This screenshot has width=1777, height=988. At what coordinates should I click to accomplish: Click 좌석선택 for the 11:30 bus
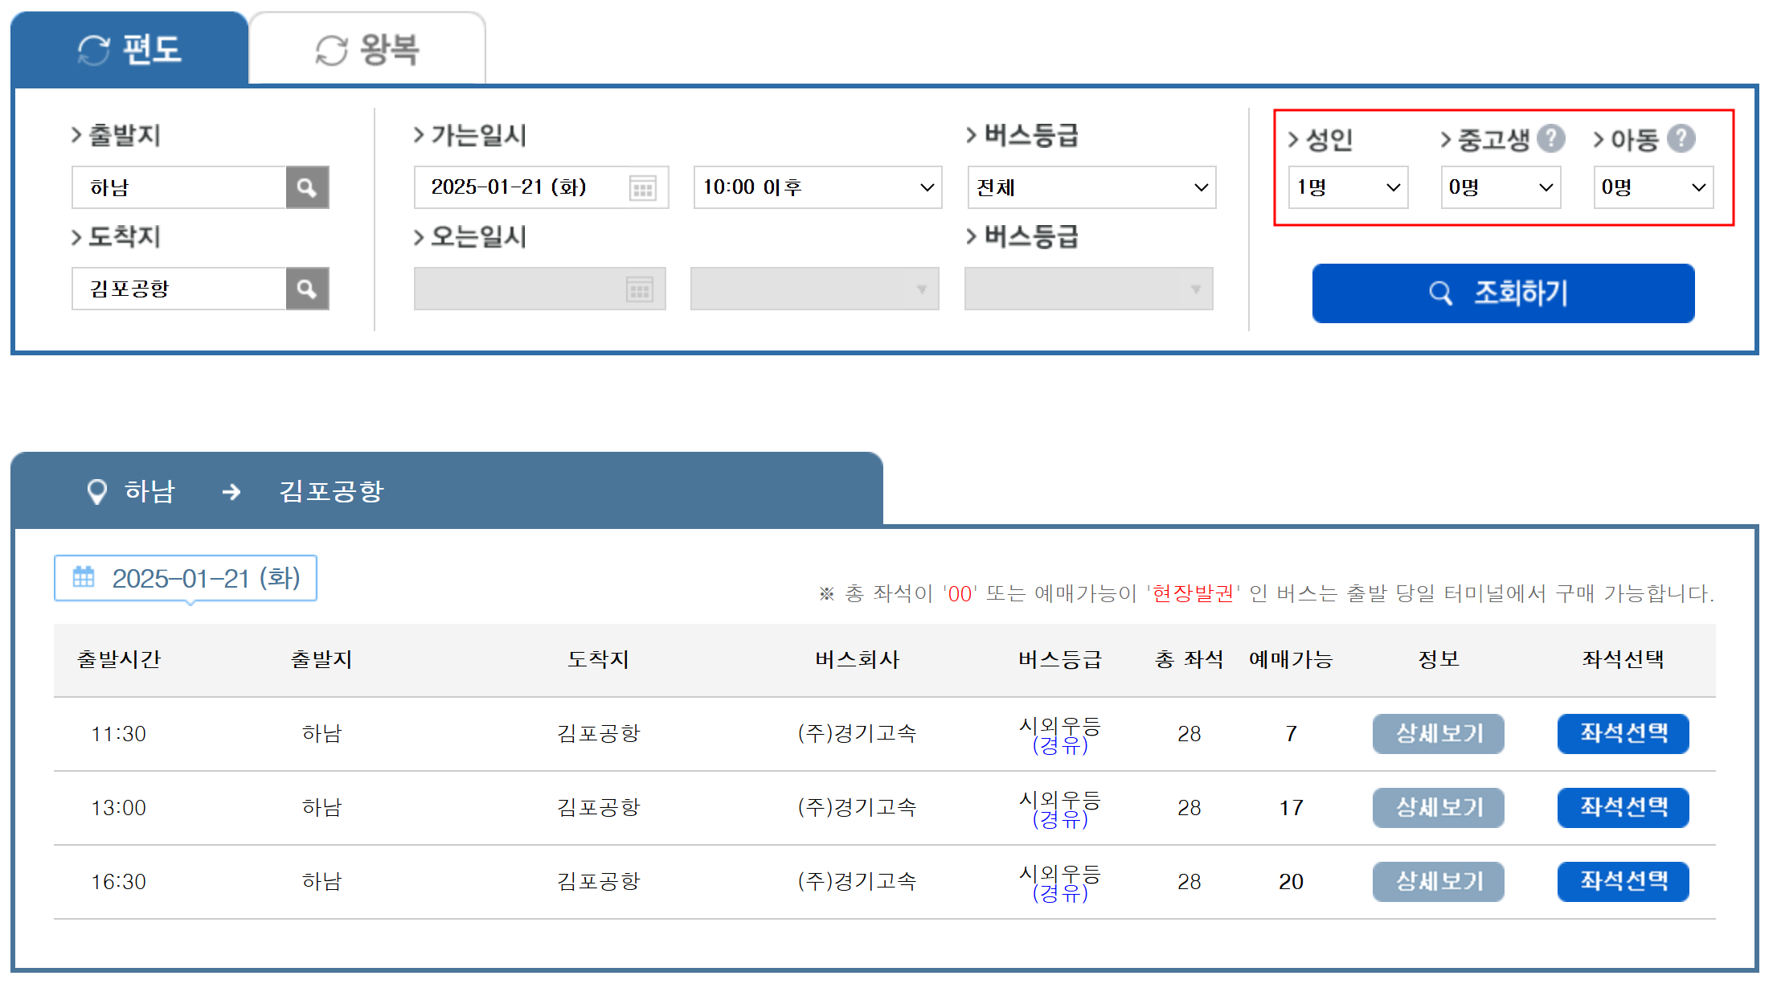1623,733
